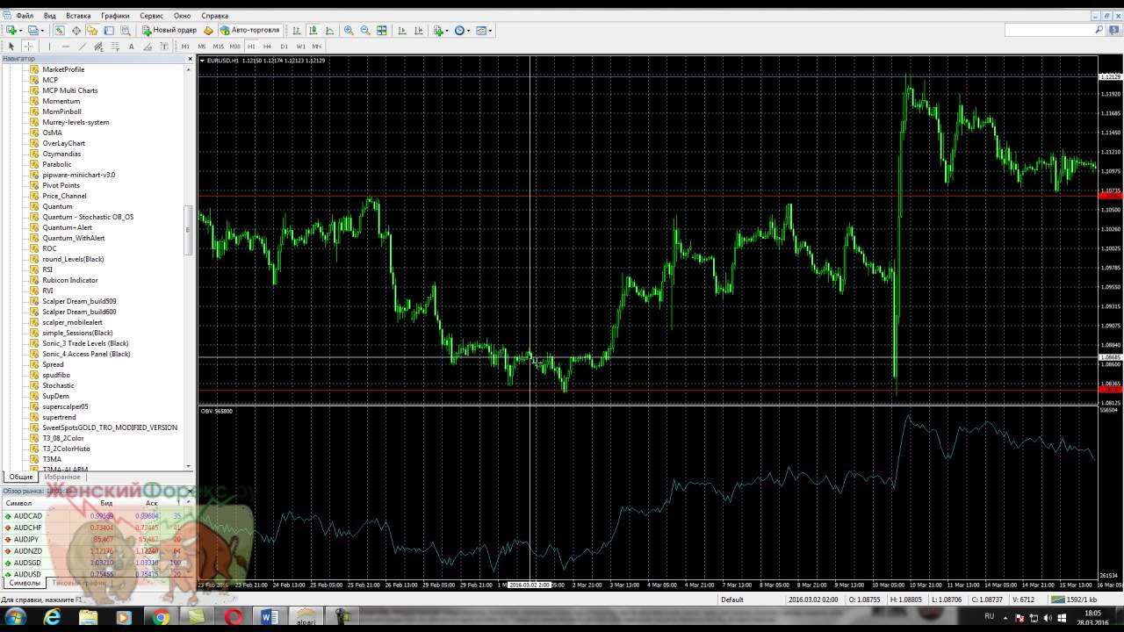
Task: Toggle the Market Watch window icon
Action: coord(60,30)
